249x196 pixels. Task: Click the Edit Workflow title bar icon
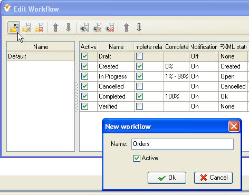point(7,8)
